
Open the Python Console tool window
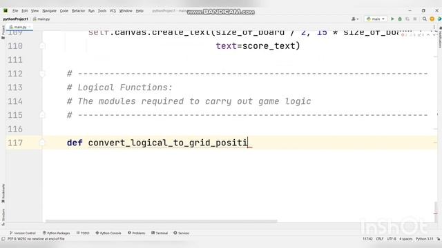coord(108,233)
